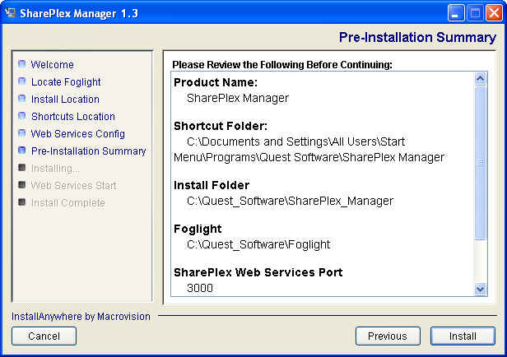Screen dimensions: 507x357
Task: Click the Install Location step bullet icon
Action: [x=22, y=100]
